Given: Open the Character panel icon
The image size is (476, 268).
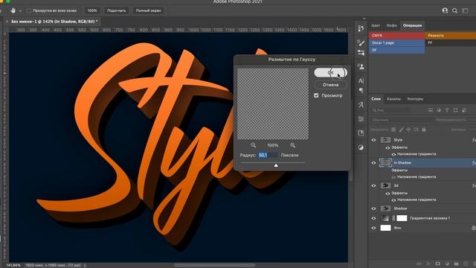Looking at the screenshot, I should click(361, 81).
